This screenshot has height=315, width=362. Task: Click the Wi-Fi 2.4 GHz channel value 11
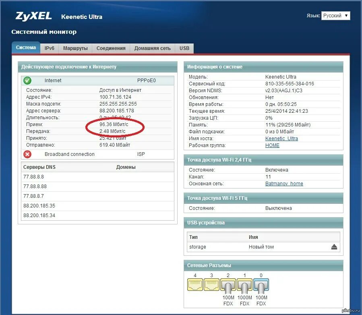pos(268,177)
